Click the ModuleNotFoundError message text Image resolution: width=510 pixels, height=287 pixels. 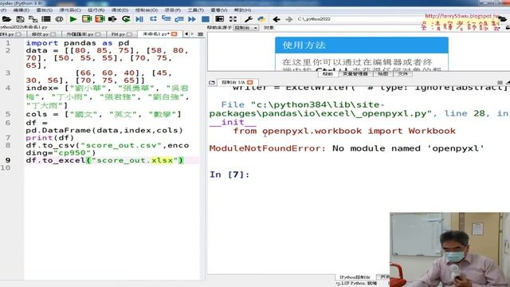click(x=347, y=148)
